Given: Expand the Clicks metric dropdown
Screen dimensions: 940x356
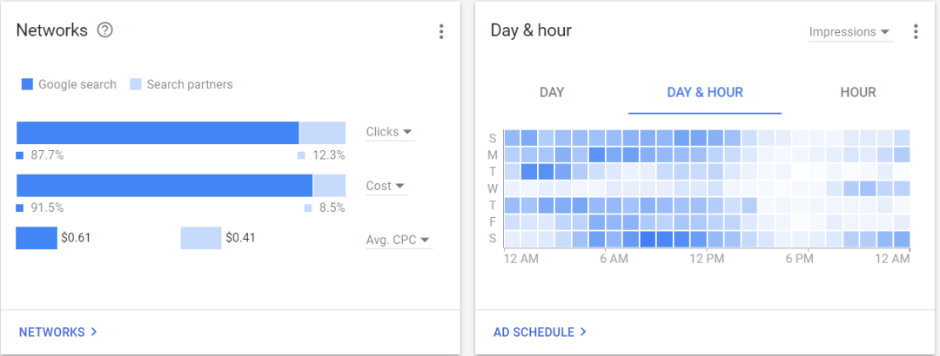Looking at the screenshot, I should tap(390, 132).
